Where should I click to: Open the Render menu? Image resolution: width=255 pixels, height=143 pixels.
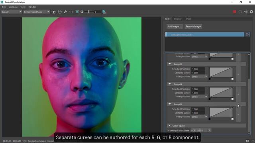coord(32,7)
